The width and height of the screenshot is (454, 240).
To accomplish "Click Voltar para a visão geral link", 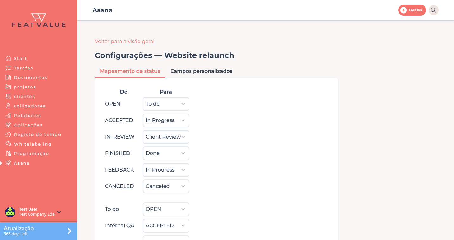I will pos(125,41).
